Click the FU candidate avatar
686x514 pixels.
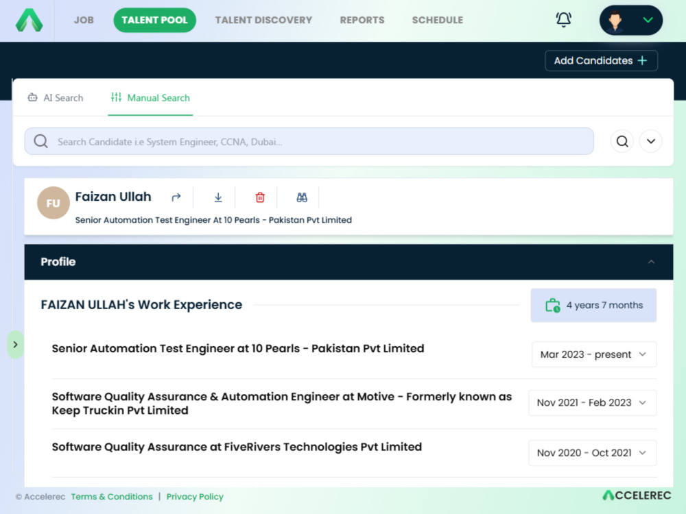coord(54,203)
